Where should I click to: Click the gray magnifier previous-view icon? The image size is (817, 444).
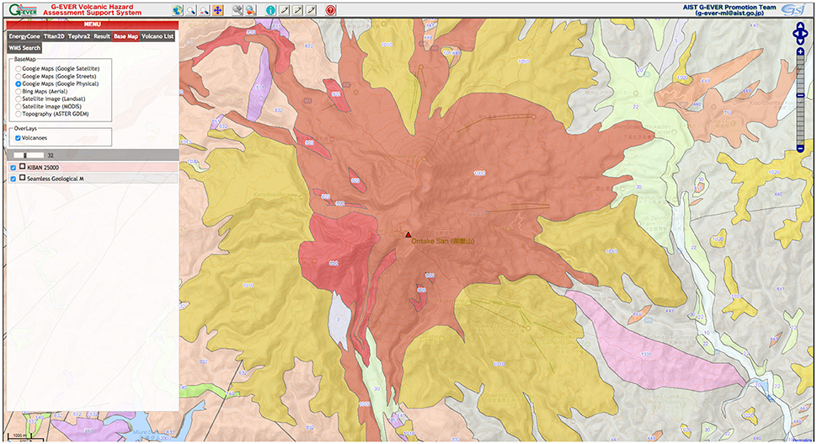(x=238, y=10)
